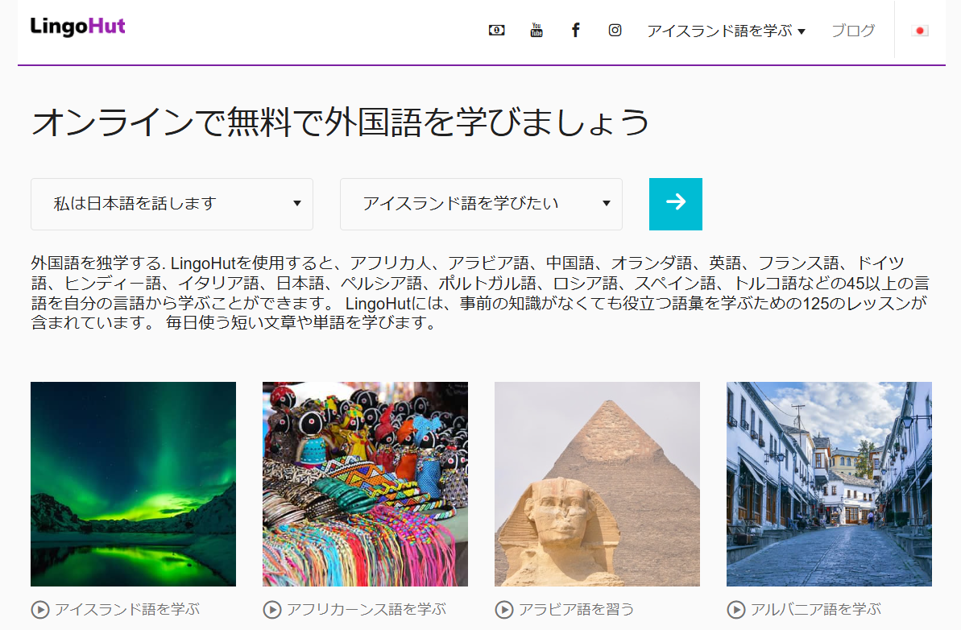Open the アルバニア語を学ぶ link

tap(816, 609)
